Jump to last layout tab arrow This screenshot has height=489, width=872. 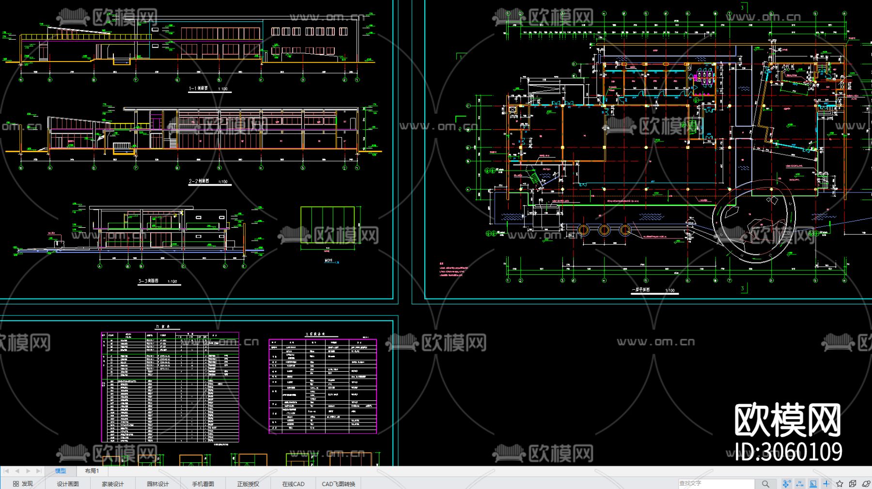(39, 471)
